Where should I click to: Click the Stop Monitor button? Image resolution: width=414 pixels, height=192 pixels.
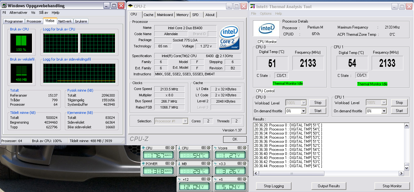[392, 186]
